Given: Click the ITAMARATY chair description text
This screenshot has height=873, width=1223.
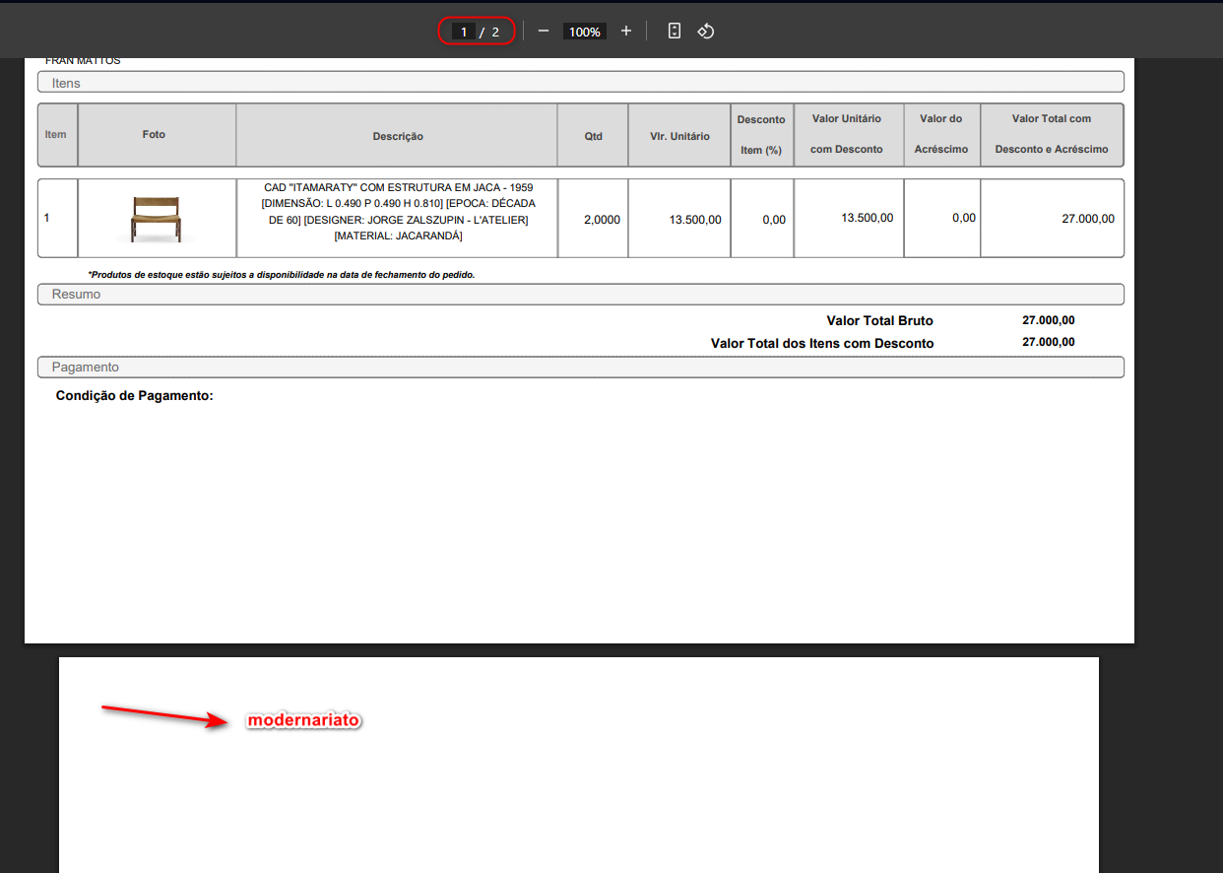Looking at the screenshot, I should (398, 212).
